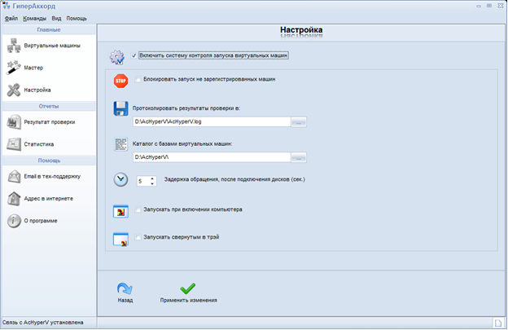Close the ГиперАккорд window
This screenshot has width=508, height=330.
coord(500,6)
